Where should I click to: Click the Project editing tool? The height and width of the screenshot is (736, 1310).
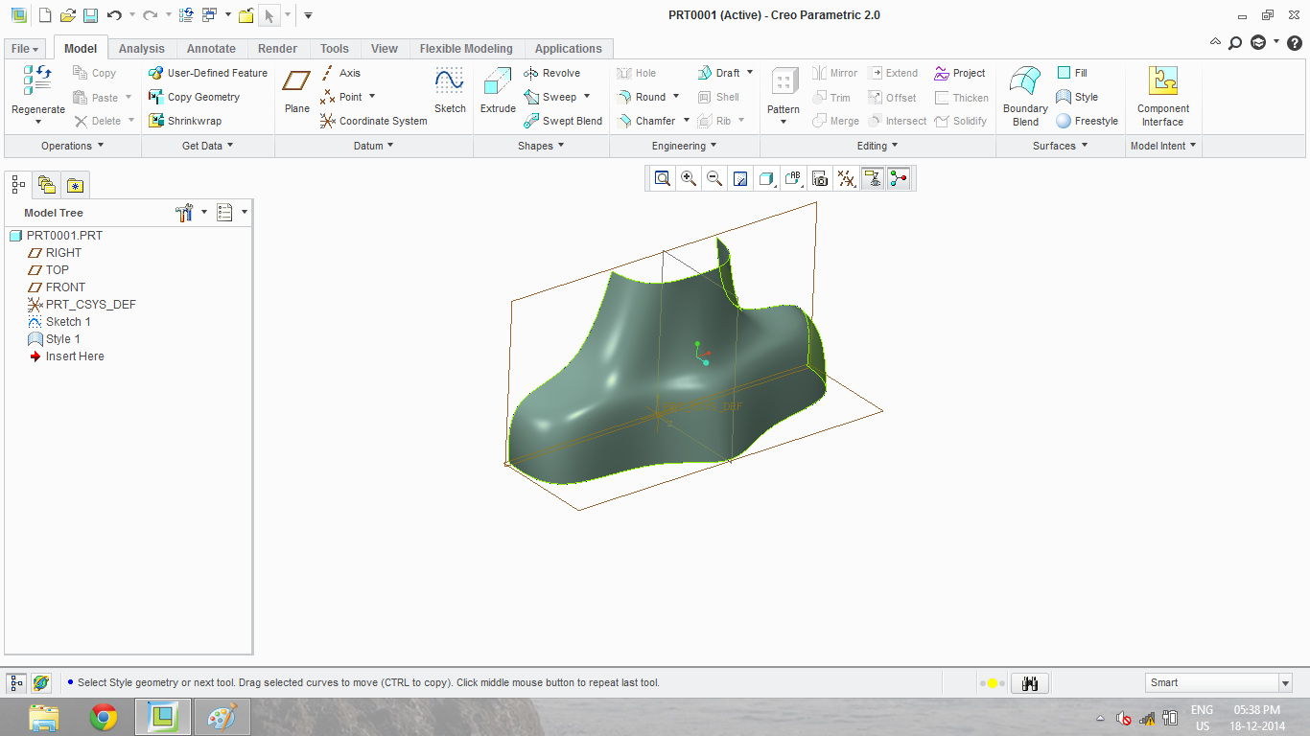click(x=960, y=73)
